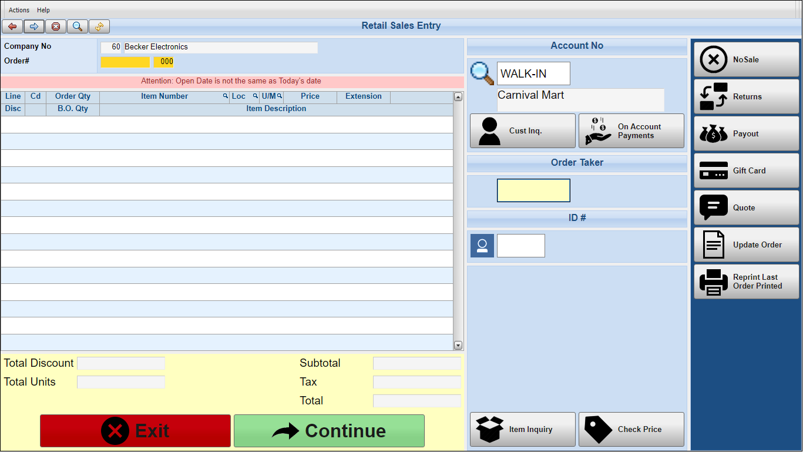This screenshot has height=452, width=803.
Task: Click the yellow refresh arrows toolbar icon
Action: coord(99,26)
